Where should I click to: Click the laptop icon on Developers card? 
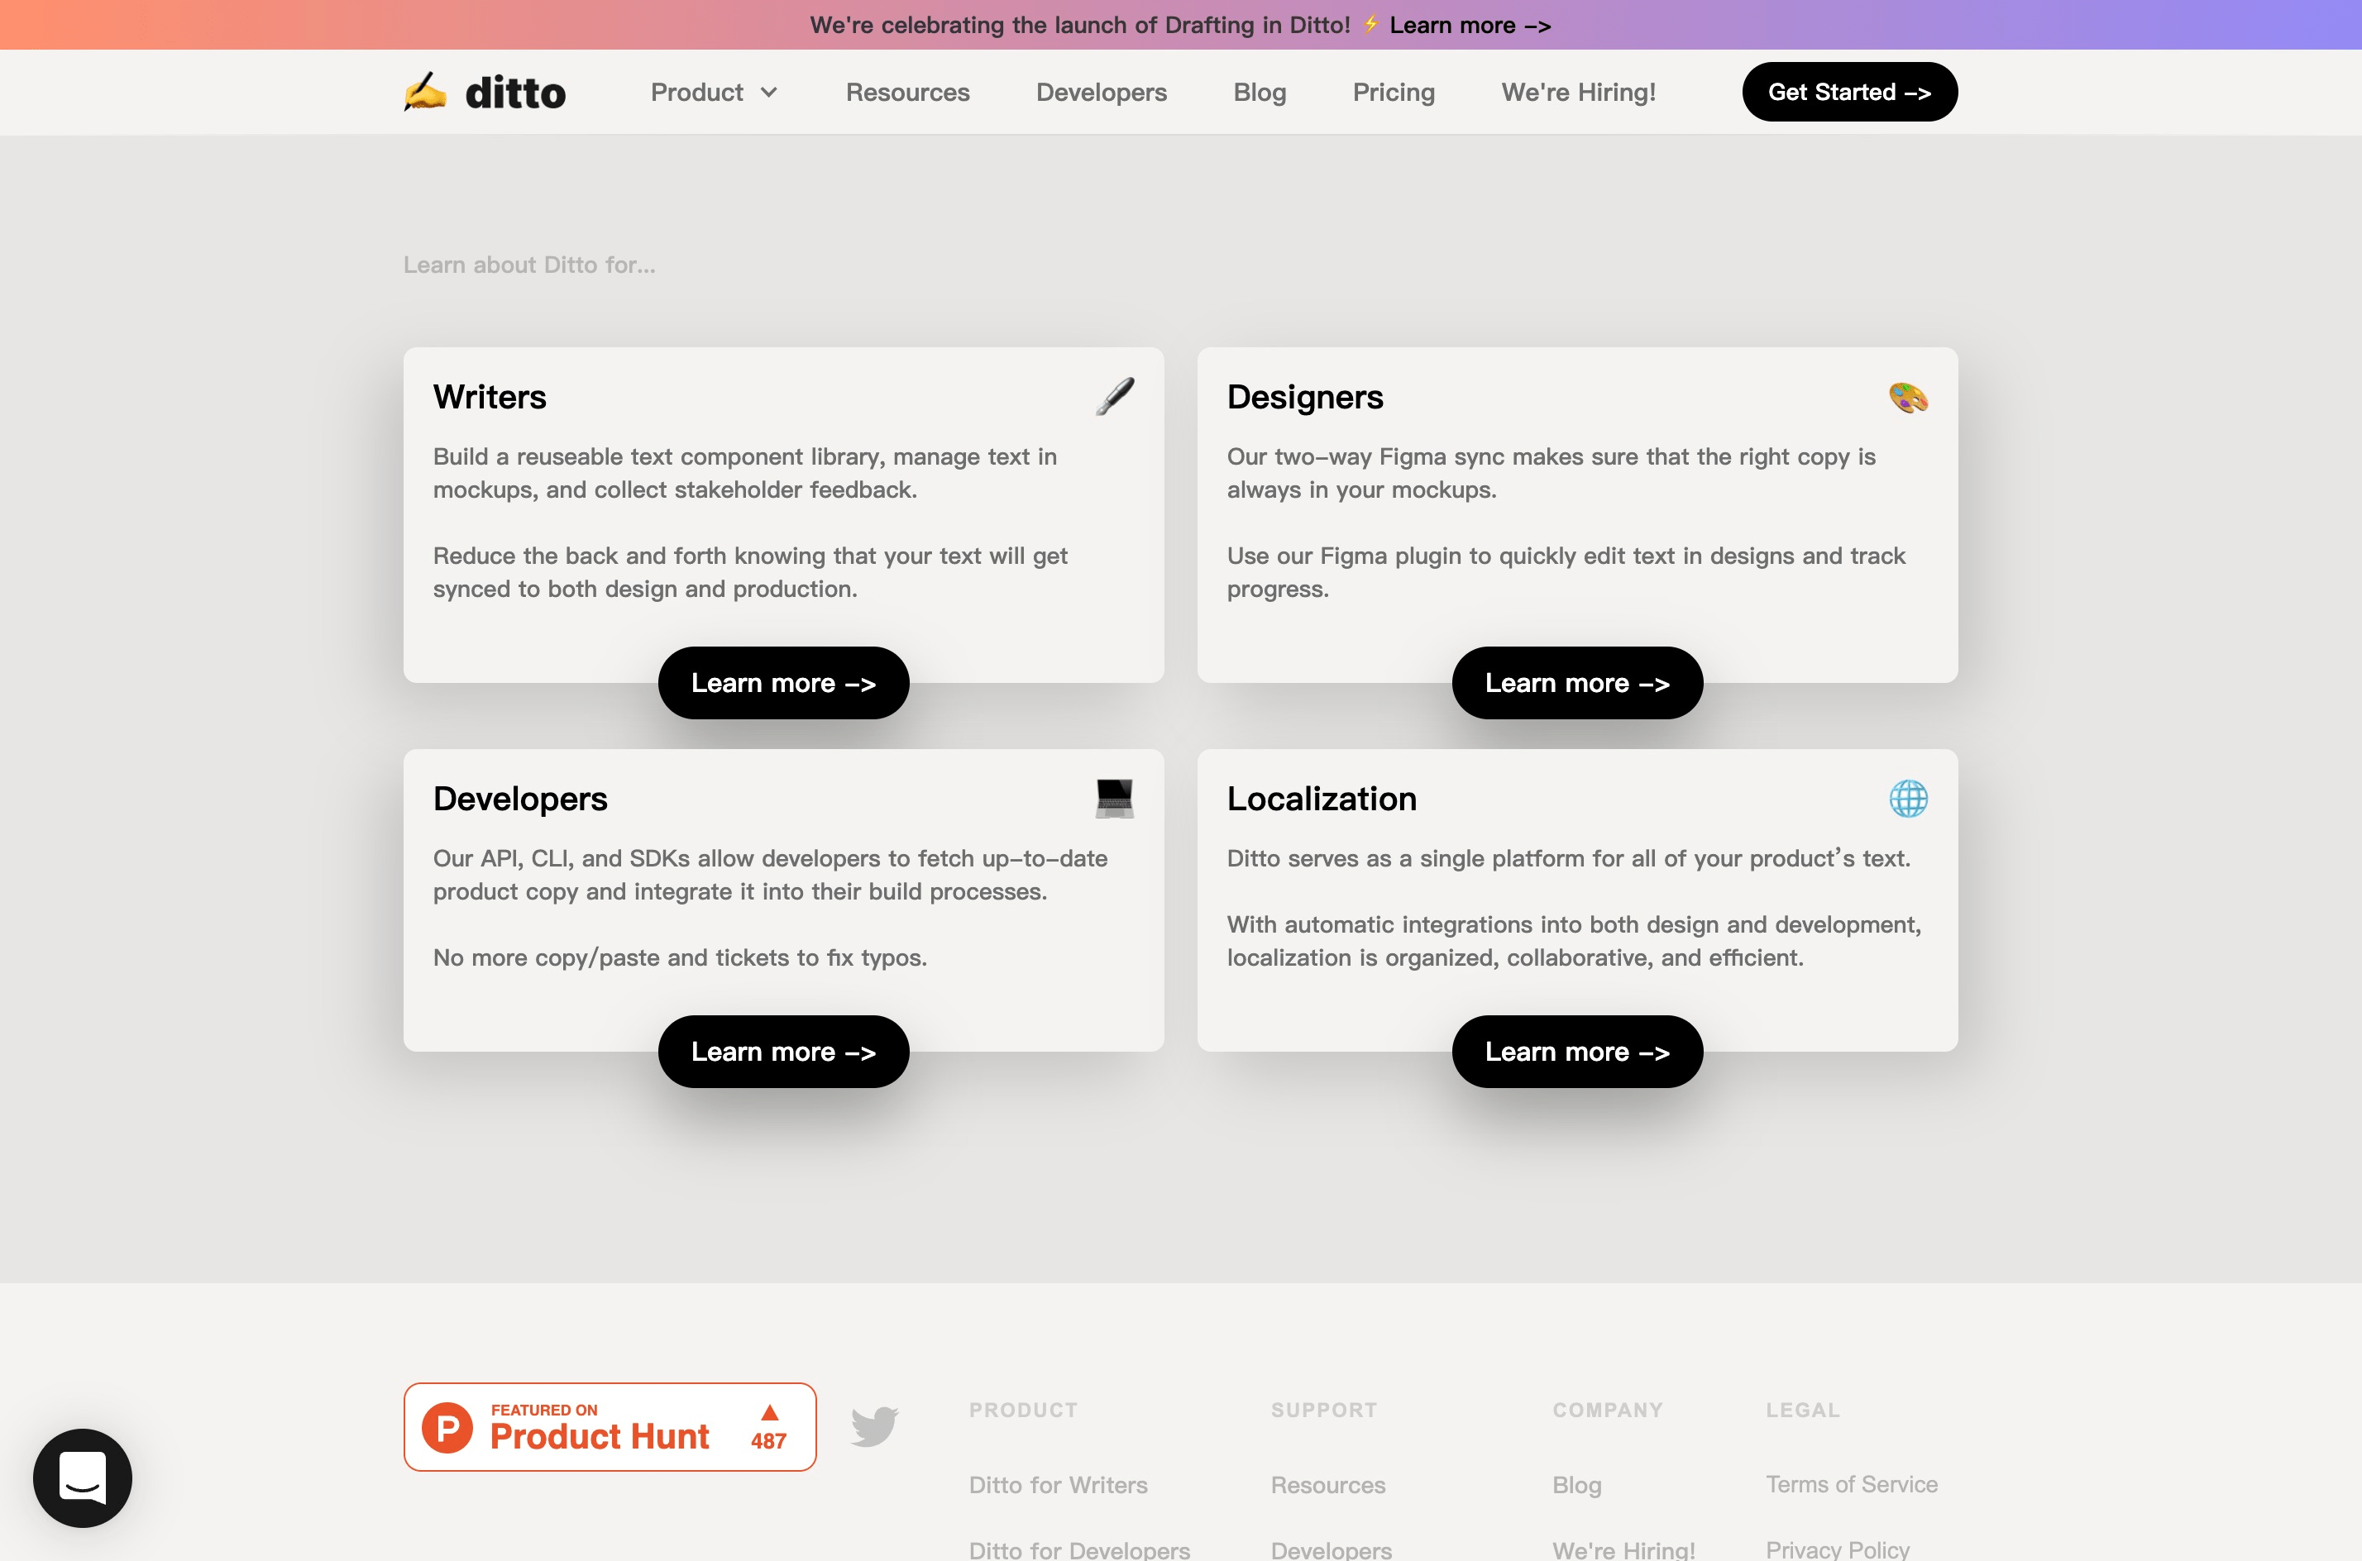[x=1114, y=799]
